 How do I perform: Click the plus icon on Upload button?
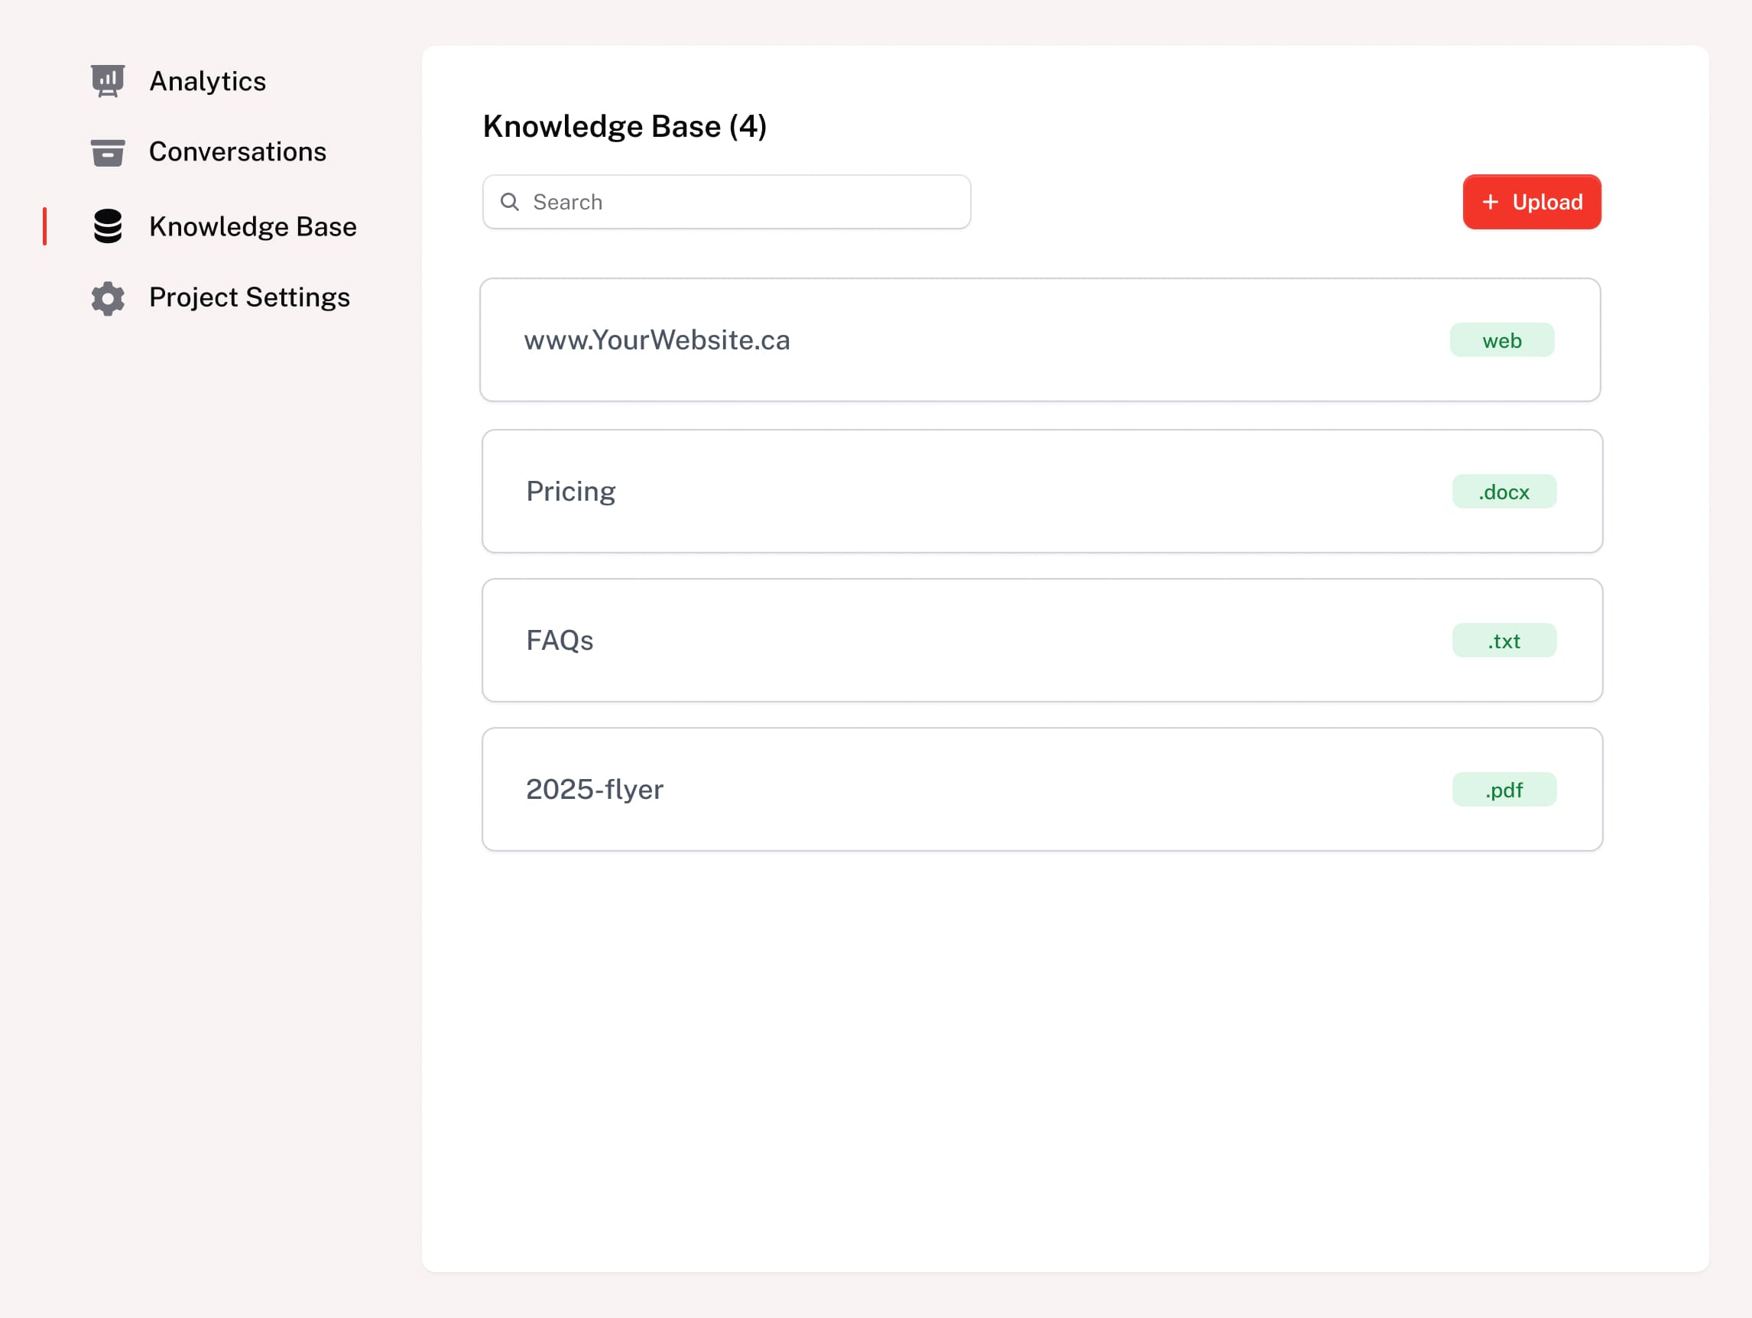pyautogui.click(x=1490, y=202)
